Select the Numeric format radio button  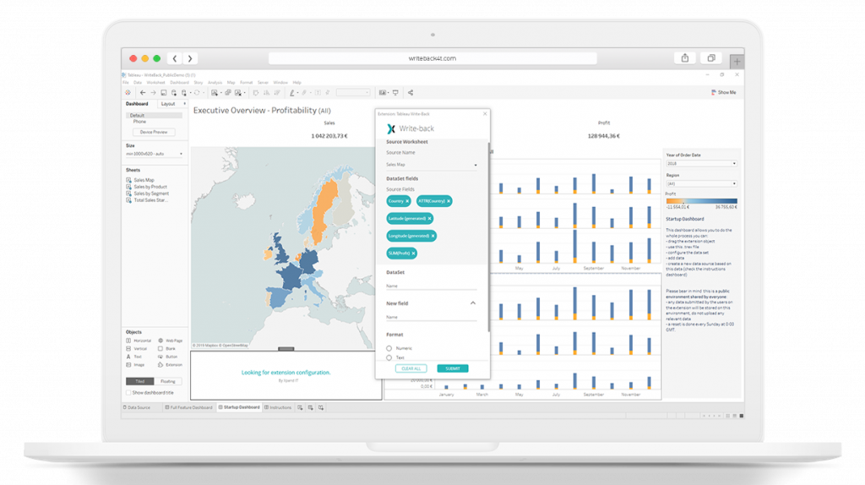point(389,347)
